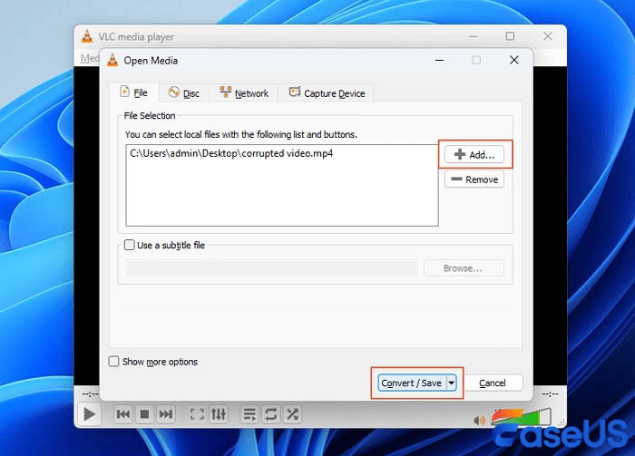Enable Use a subtitle file checkbox
This screenshot has height=456, width=635.
[129, 245]
